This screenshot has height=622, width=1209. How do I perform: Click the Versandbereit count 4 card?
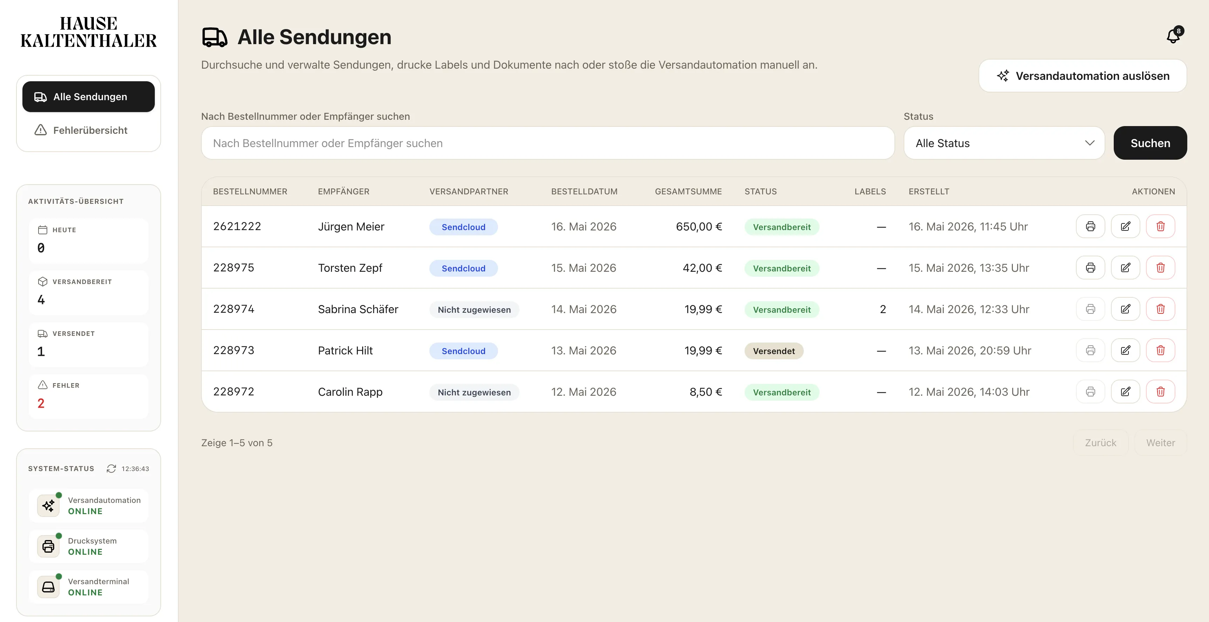click(x=89, y=292)
